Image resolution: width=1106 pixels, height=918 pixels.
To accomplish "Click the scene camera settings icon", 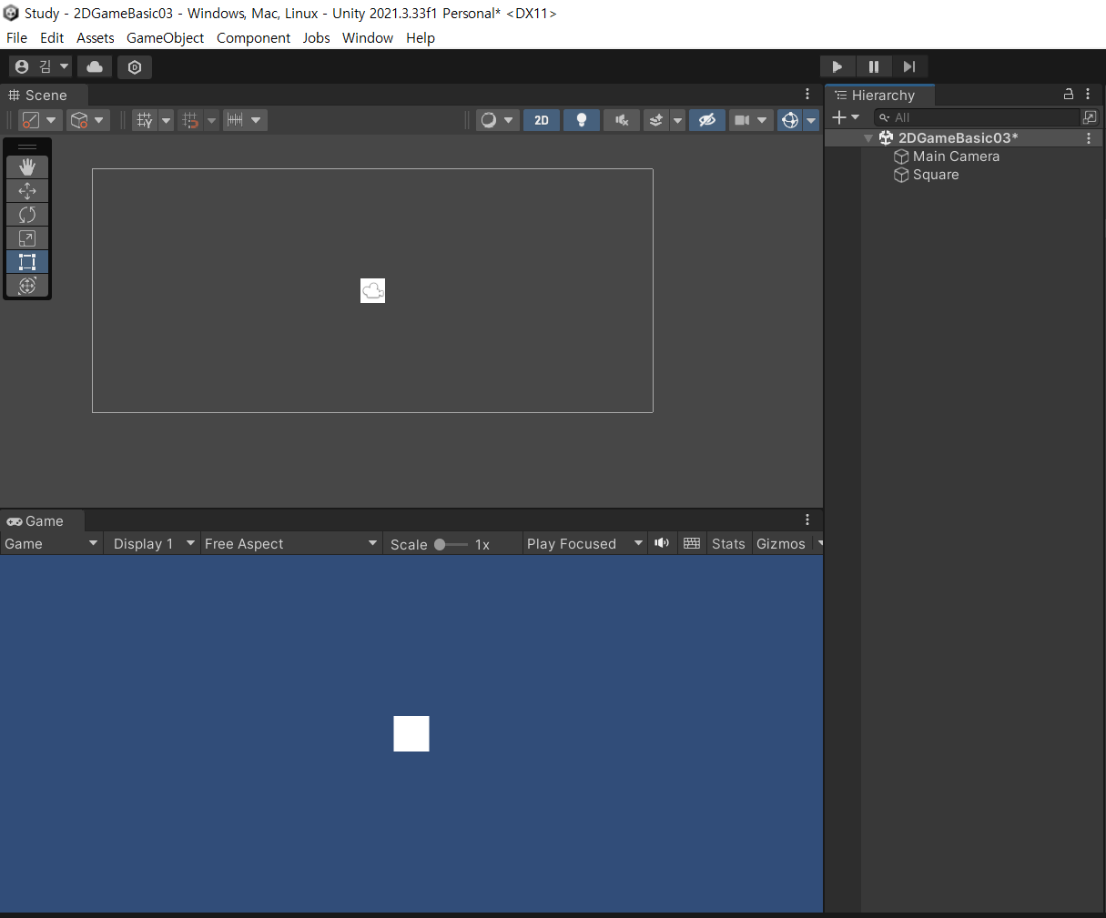I will click(742, 120).
